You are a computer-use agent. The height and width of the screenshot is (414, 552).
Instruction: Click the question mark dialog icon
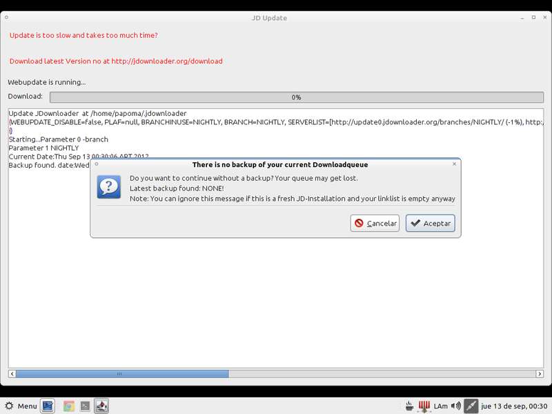[x=109, y=187]
